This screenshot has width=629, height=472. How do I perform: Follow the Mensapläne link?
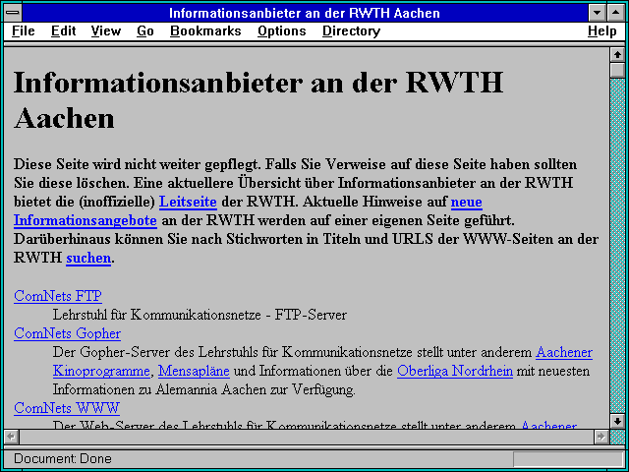click(194, 372)
